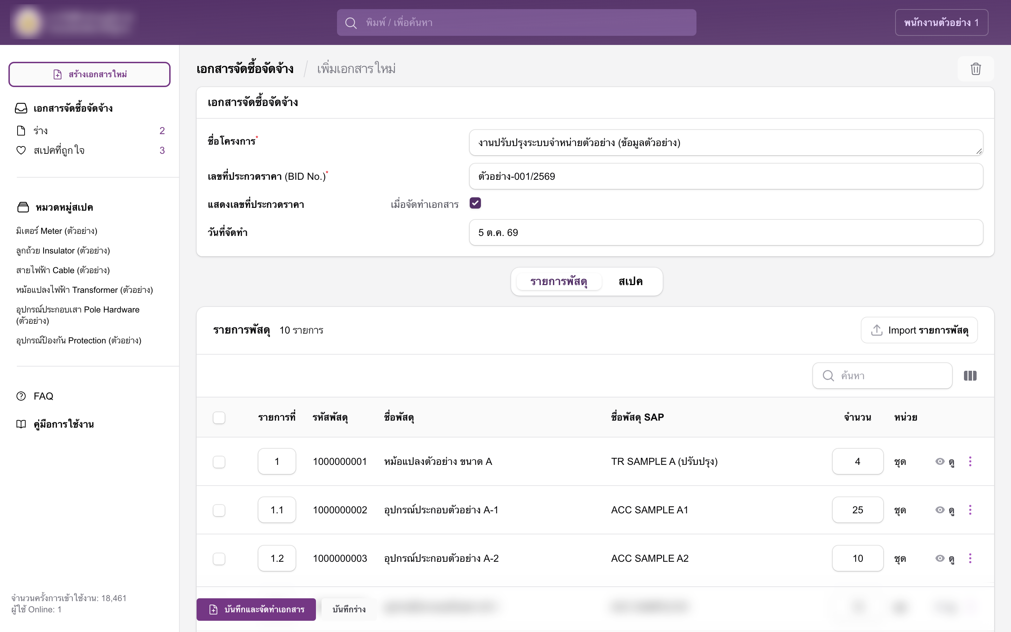
Task: Click the ชื่อโครงการ text field
Action: 726,143
